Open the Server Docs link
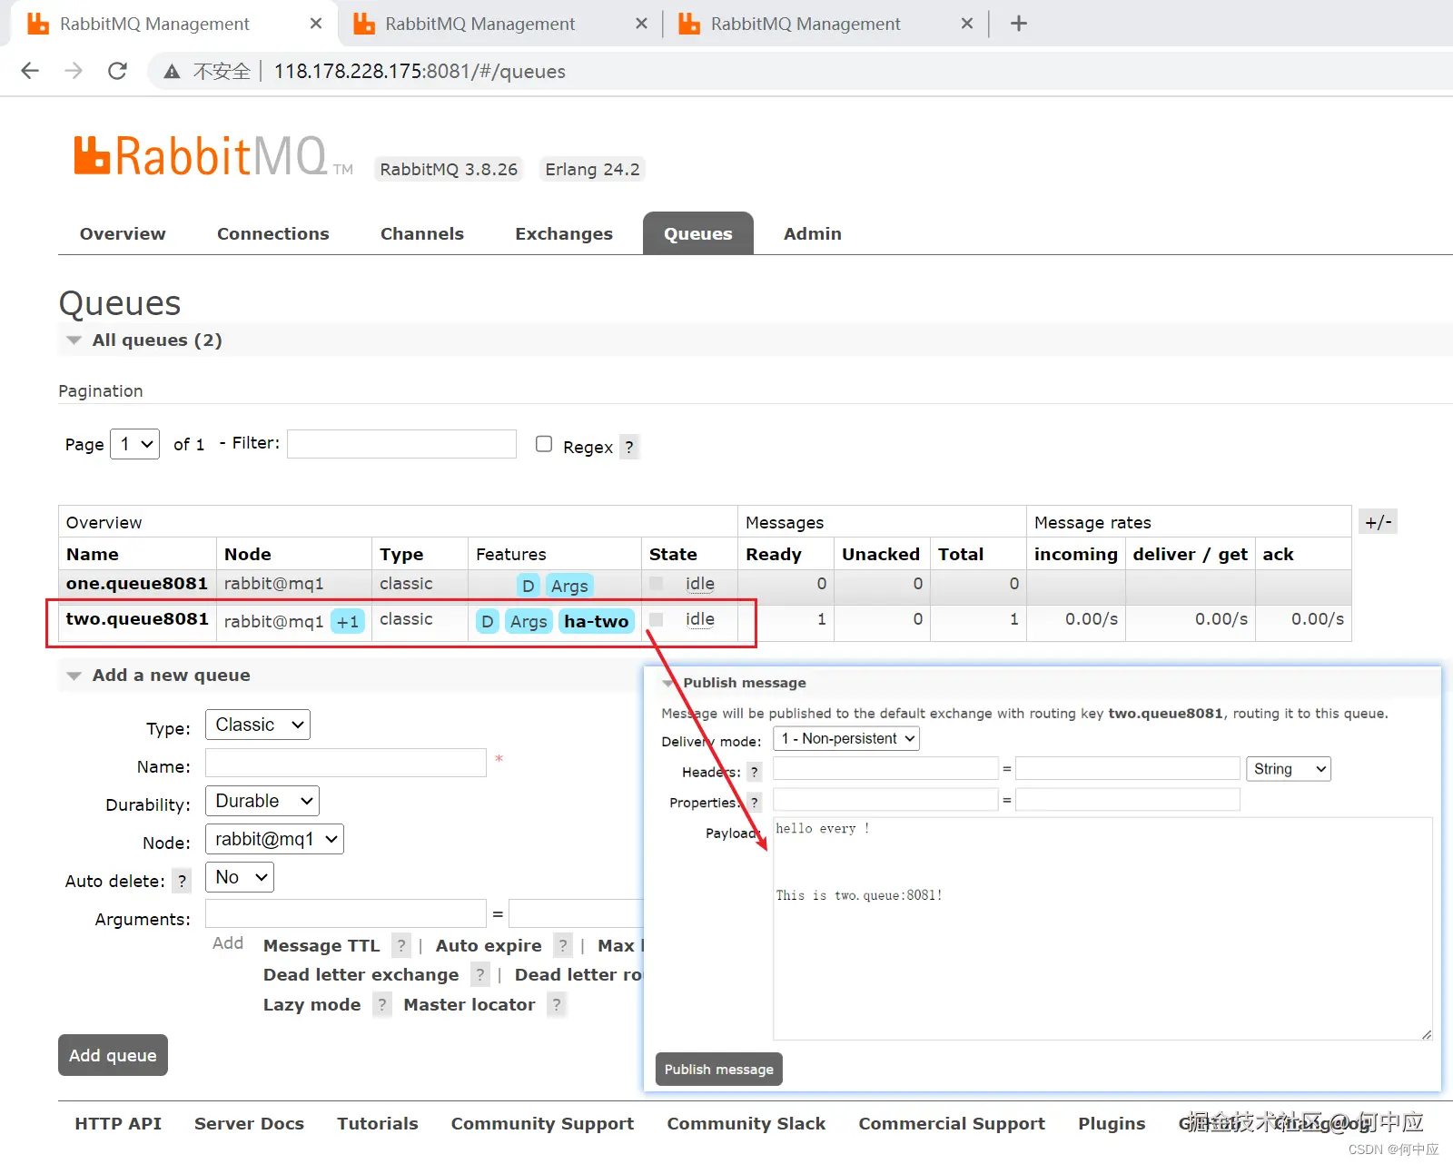Viewport: 1453px width, 1164px height. point(249,1123)
